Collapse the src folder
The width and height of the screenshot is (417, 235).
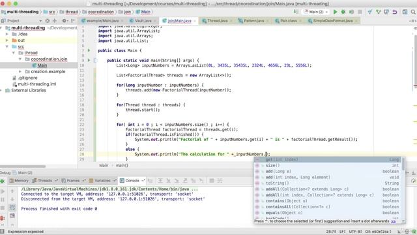(x=7, y=46)
